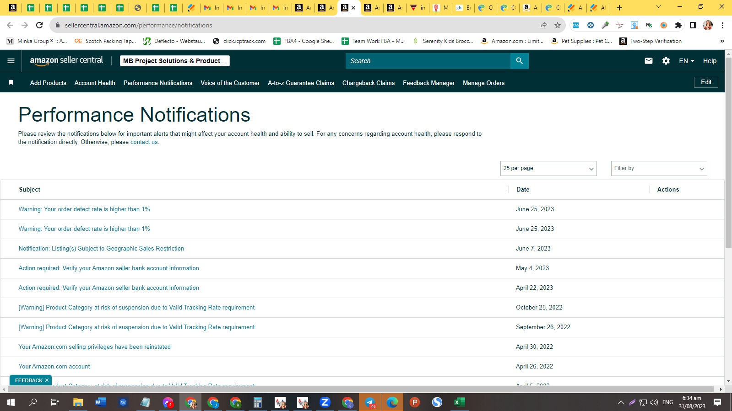732x411 pixels.
Task: Click the share icon in the address bar
Action: (x=543, y=25)
